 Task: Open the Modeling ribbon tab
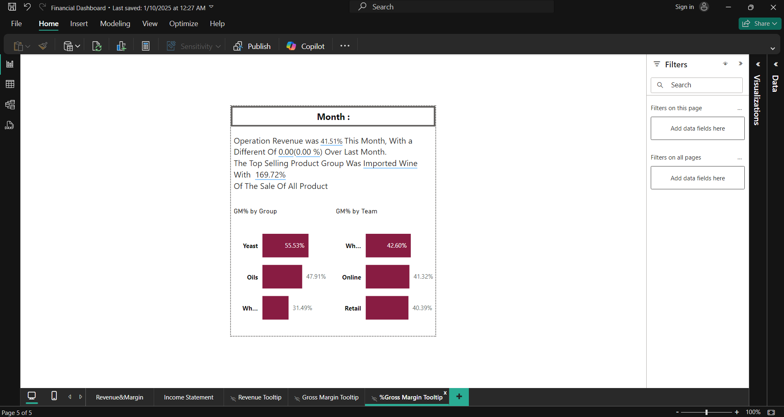coord(115,24)
